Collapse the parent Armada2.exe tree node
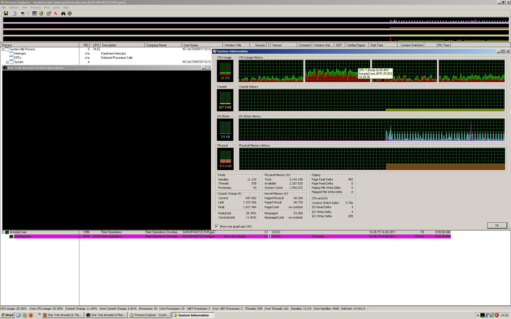Screen dimensions: 511x319 point(3,232)
